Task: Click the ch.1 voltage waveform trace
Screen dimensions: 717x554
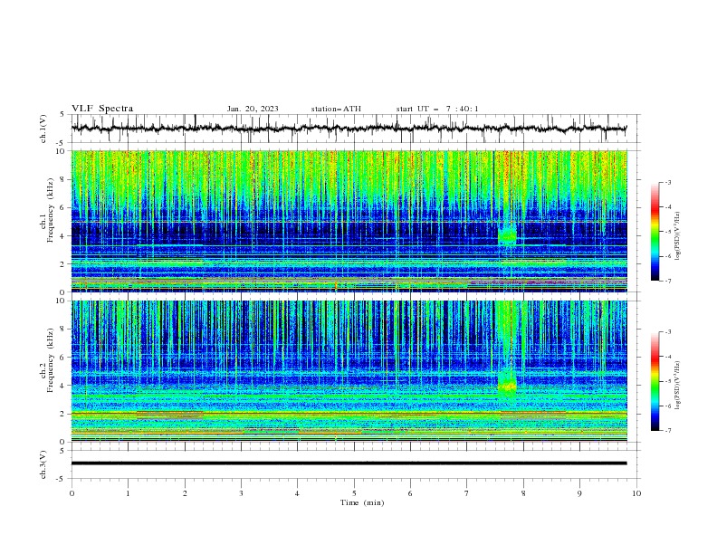Action: pyautogui.click(x=349, y=129)
